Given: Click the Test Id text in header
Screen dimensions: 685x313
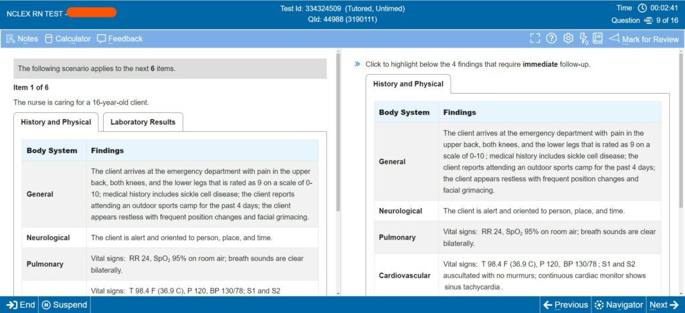Looking at the screenshot, I should (342, 9).
